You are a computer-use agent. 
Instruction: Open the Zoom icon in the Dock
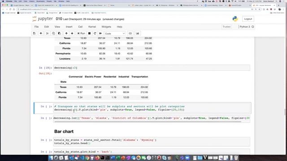tap(187, 158)
